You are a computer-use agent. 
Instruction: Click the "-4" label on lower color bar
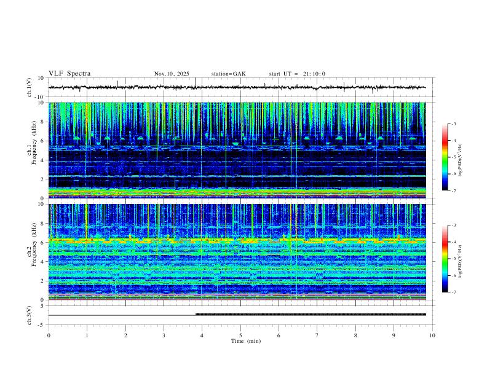(454, 242)
